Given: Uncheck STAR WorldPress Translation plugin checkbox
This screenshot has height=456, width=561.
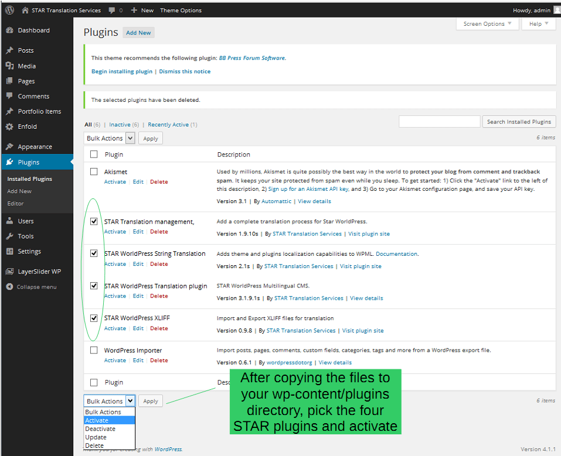Looking at the screenshot, I should 94,286.
